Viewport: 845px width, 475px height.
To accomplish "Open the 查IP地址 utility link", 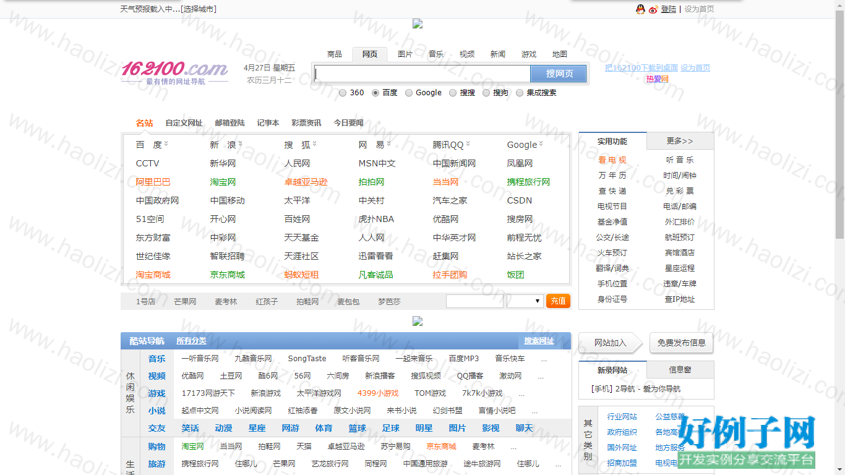I will (x=680, y=299).
